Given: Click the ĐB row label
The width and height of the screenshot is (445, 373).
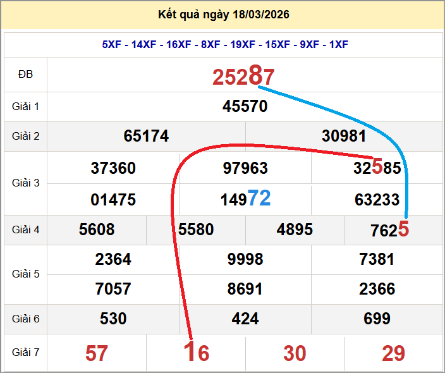Looking at the screenshot, I should pos(25,75).
